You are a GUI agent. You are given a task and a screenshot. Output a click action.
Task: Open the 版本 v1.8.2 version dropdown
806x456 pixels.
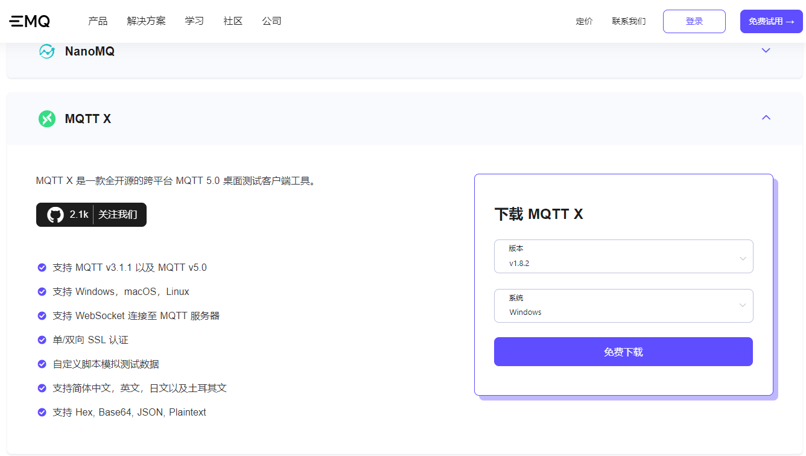(x=623, y=256)
